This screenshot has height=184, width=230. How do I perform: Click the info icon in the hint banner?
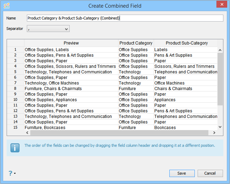click(15, 147)
